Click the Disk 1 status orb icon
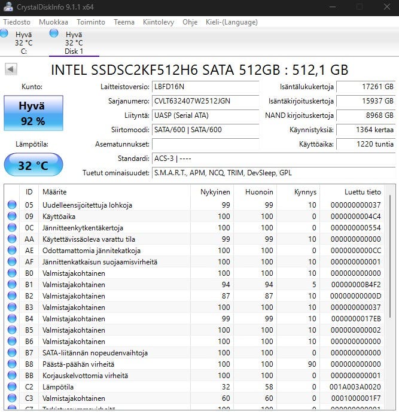Screen dimensions: 399x414 point(54,34)
